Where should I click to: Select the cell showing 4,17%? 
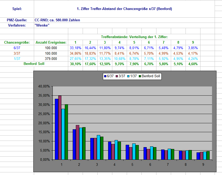tap(193, 53)
